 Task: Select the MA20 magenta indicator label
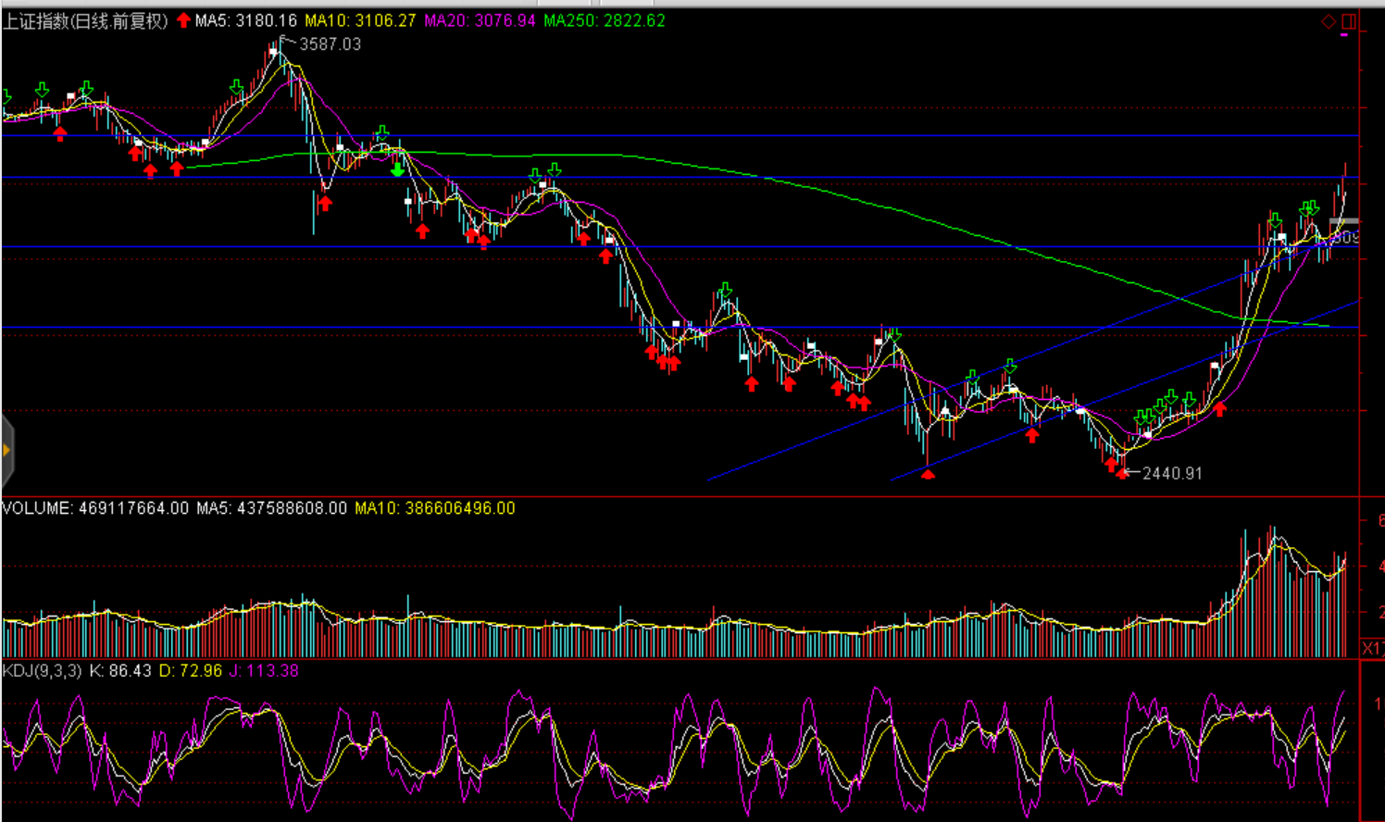pos(480,20)
